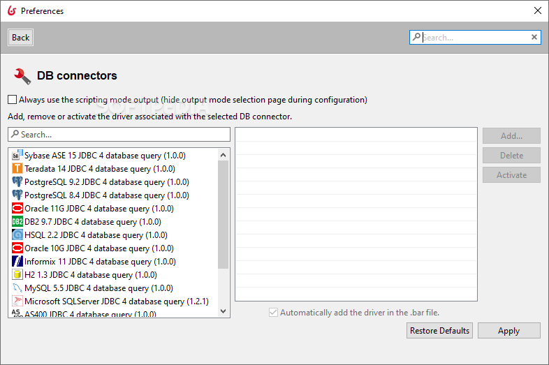Screen dimensions: 549x365
Task: Click the Oracle 11G red icon
Action: click(17, 208)
